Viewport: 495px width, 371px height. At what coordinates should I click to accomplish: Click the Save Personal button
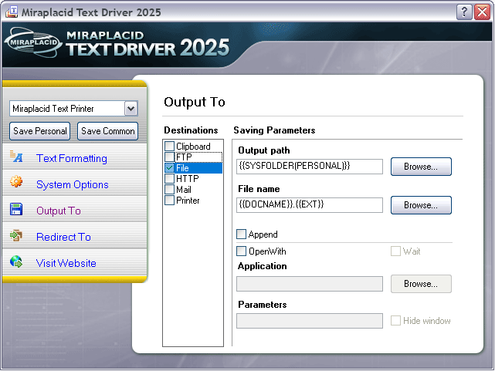point(40,131)
